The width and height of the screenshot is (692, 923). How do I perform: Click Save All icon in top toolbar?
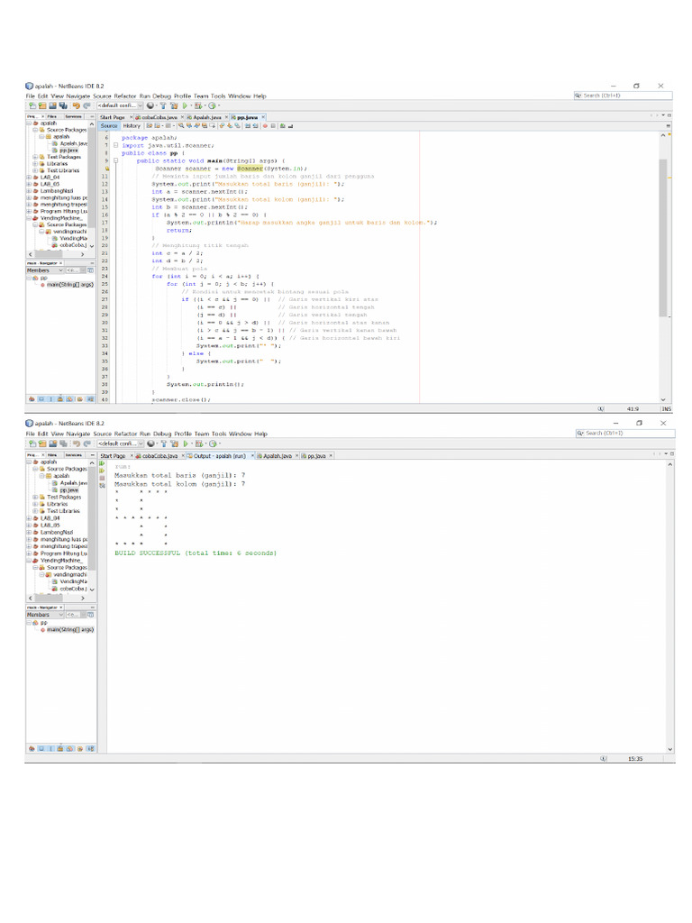click(x=62, y=105)
